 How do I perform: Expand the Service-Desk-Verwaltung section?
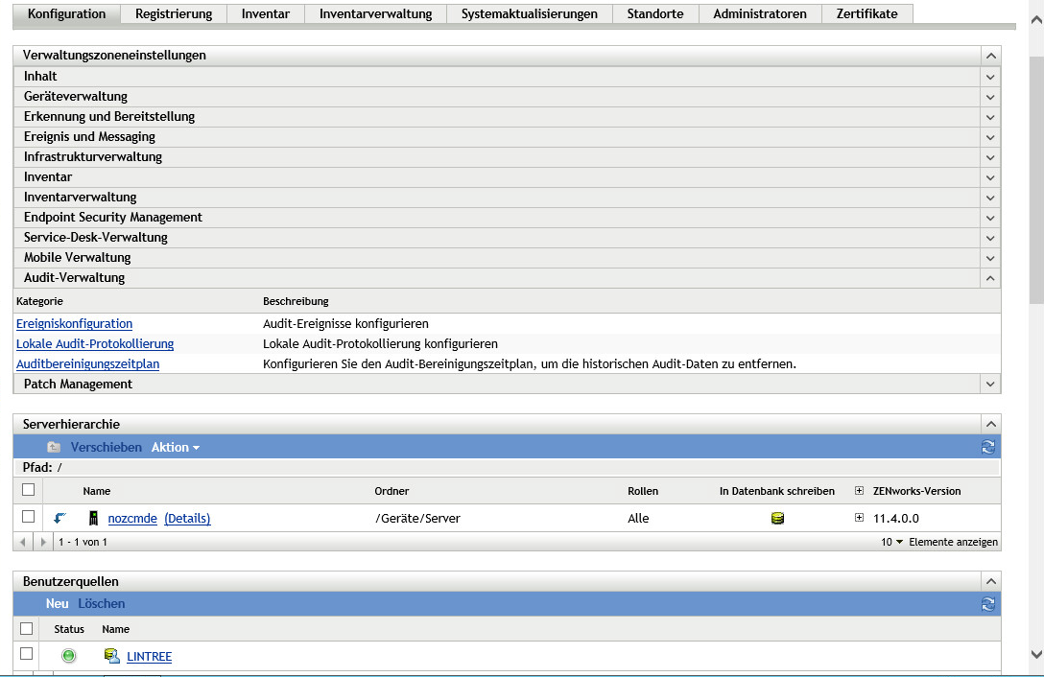click(990, 238)
